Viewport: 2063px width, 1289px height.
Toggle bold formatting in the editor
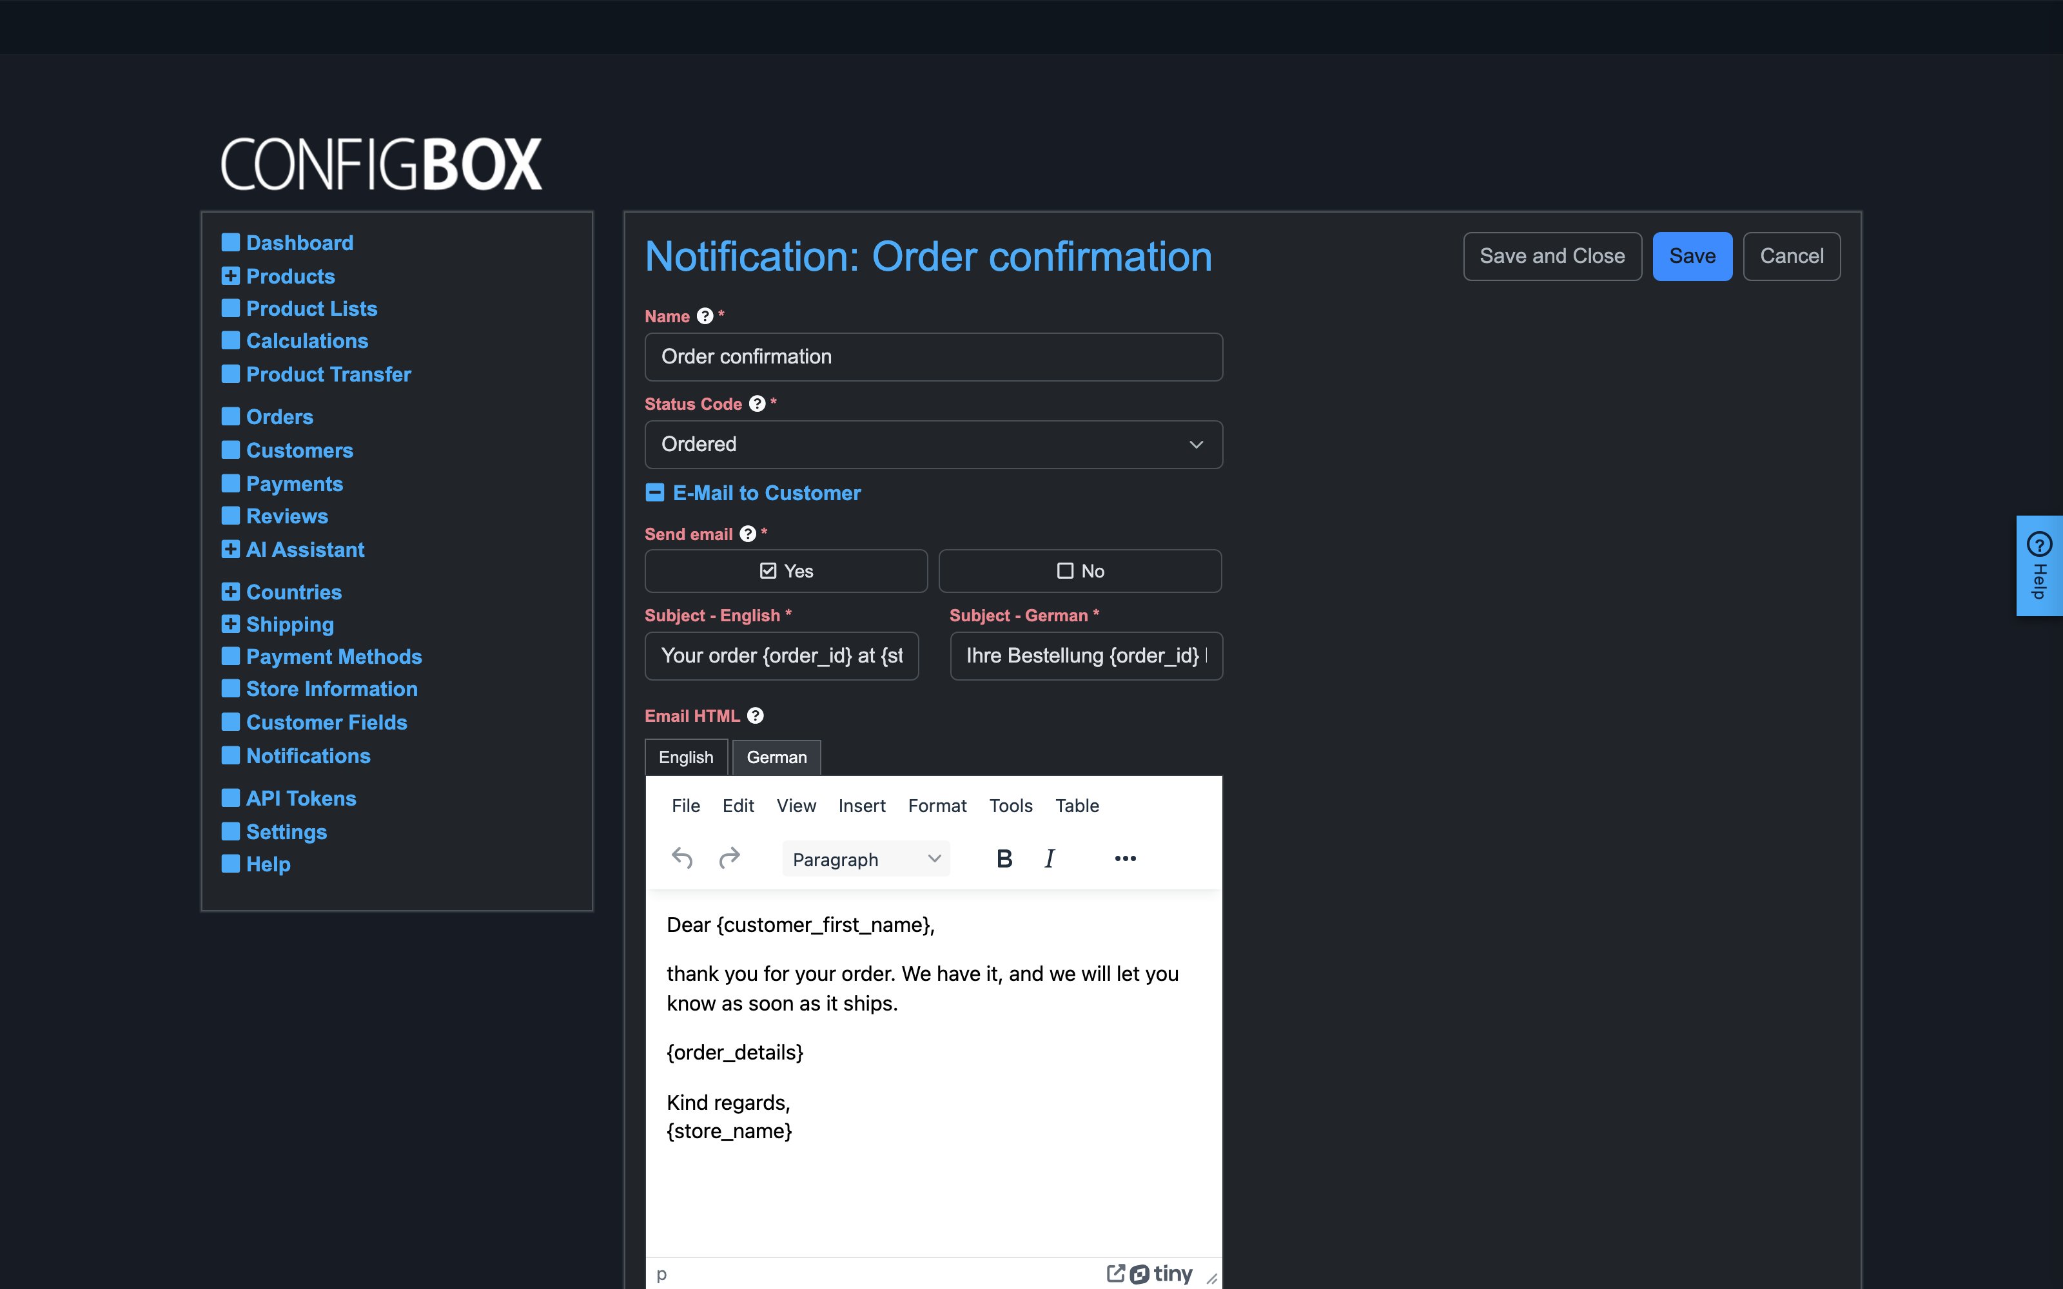pos(1004,858)
